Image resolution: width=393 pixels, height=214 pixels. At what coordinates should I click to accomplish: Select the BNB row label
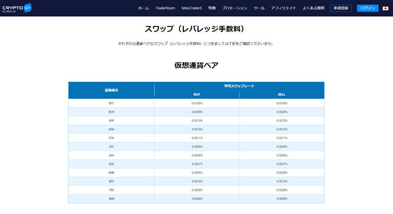pyautogui.click(x=111, y=173)
